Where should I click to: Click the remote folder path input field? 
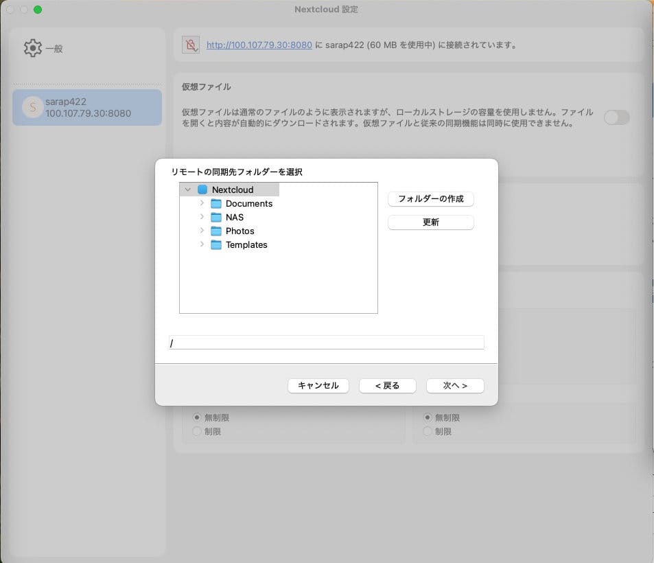(x=327, y=343)
